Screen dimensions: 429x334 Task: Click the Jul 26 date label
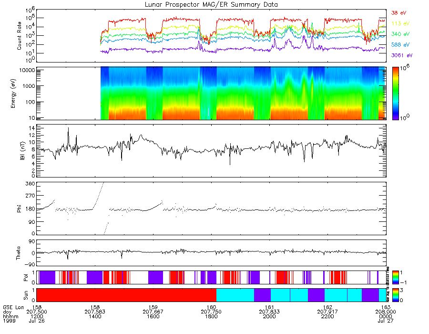point(37,321)
